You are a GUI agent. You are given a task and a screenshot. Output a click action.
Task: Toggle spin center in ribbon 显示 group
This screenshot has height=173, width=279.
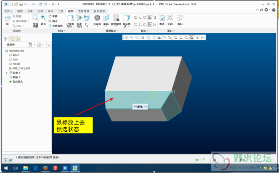coord(154,25)
